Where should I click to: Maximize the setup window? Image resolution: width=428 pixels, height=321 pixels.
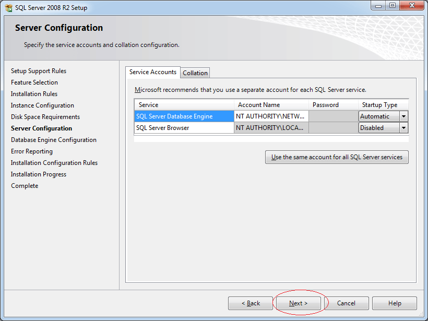(393, 5)
